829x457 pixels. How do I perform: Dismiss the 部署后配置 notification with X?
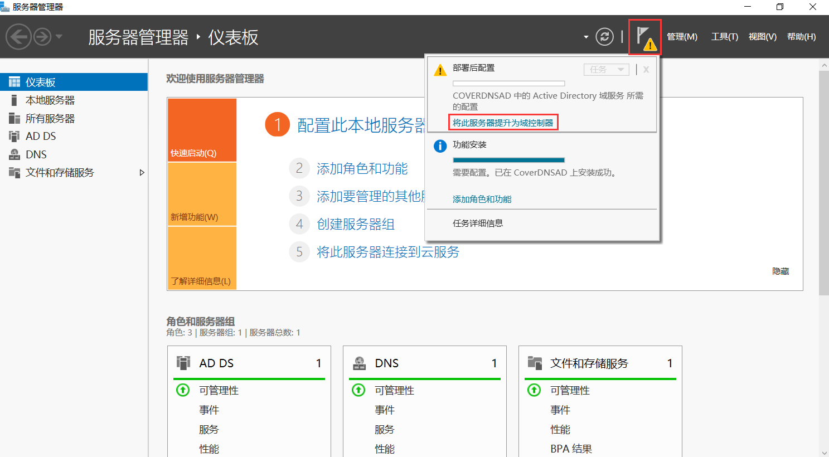coord(646,70)
